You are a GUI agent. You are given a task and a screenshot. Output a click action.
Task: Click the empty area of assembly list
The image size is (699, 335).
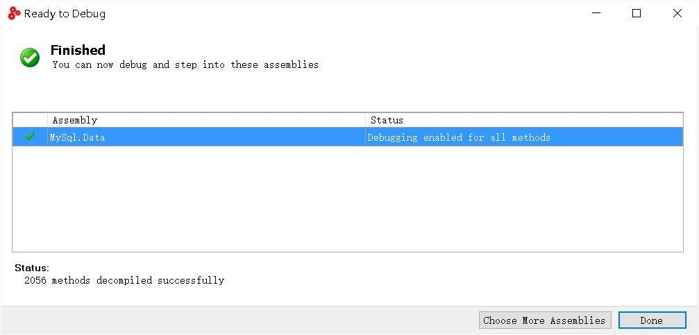(x=348, y=198)
